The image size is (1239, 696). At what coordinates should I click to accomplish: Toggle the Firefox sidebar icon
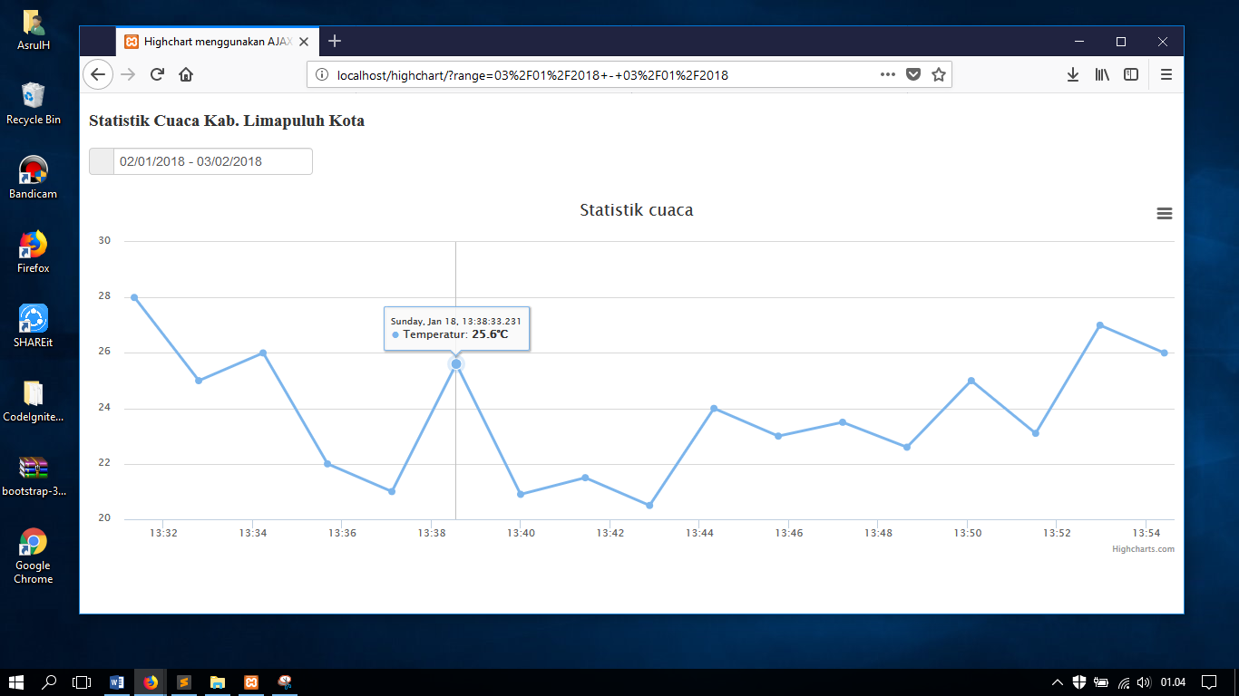tap(1130, 74)
